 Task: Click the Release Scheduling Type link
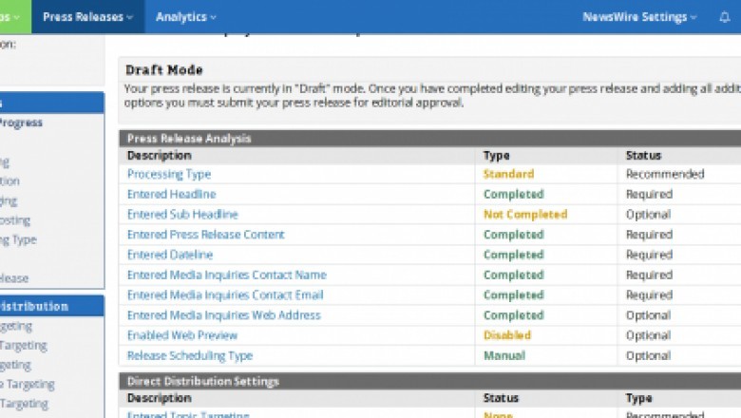[190, 355]
